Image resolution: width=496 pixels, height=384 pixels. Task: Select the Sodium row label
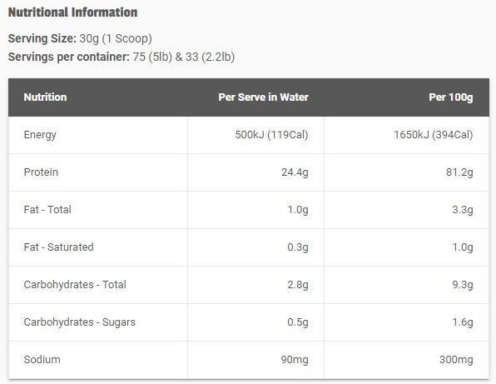pos(42,360)
